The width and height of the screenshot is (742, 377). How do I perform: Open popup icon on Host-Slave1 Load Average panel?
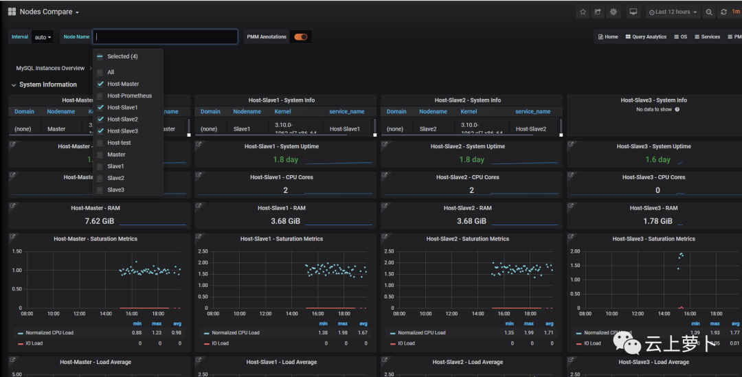point(199,360)
